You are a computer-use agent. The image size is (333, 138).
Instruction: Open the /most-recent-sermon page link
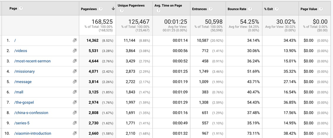(x=32, y=61)
